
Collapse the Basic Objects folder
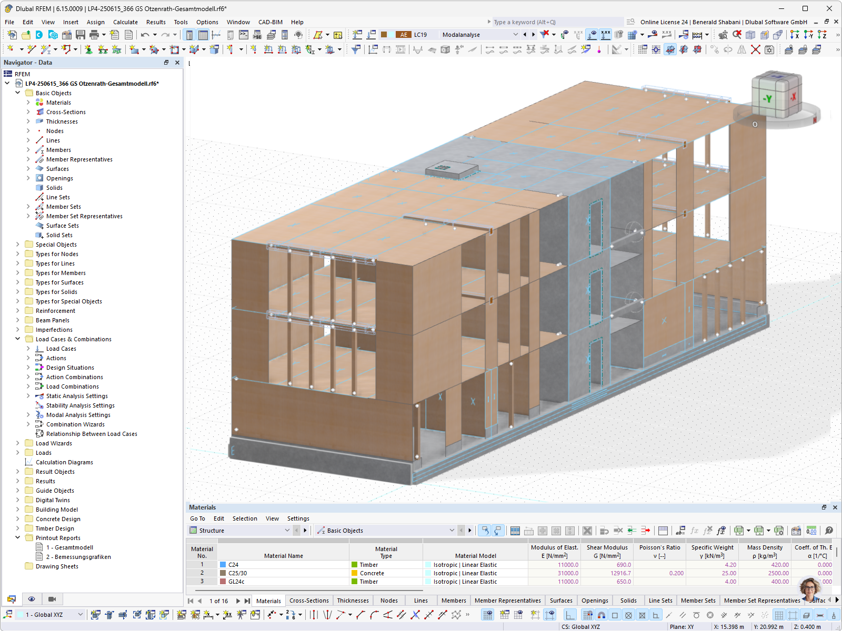(x=18, y=93)
